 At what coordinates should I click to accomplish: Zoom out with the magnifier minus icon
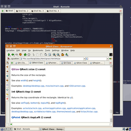pyautogui.click(x=58, y=55)
